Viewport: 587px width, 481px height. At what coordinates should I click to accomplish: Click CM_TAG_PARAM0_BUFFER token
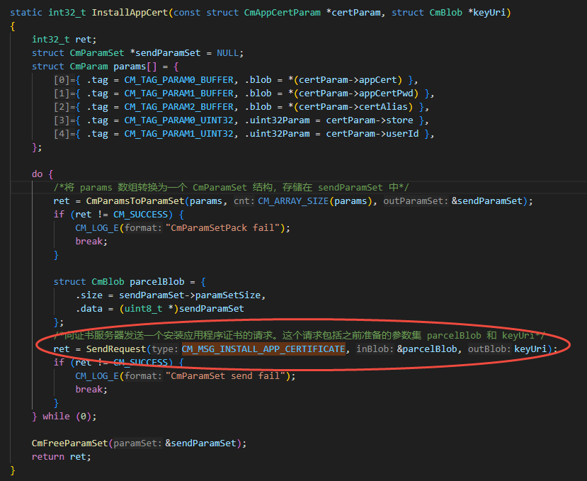(179, 80)
